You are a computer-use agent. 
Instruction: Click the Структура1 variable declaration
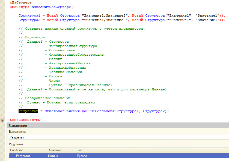[29, 15]
